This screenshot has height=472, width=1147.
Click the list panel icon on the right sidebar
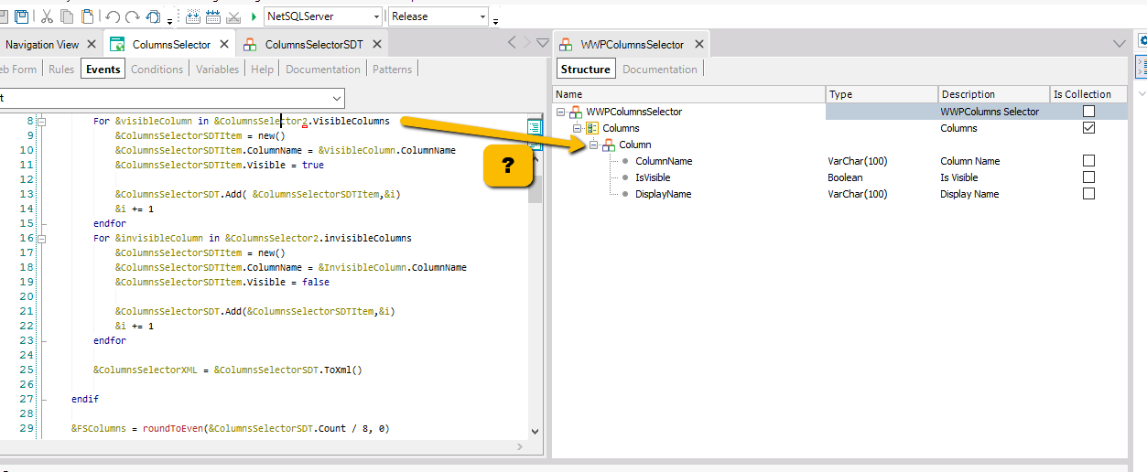(x=1141, y=66)
